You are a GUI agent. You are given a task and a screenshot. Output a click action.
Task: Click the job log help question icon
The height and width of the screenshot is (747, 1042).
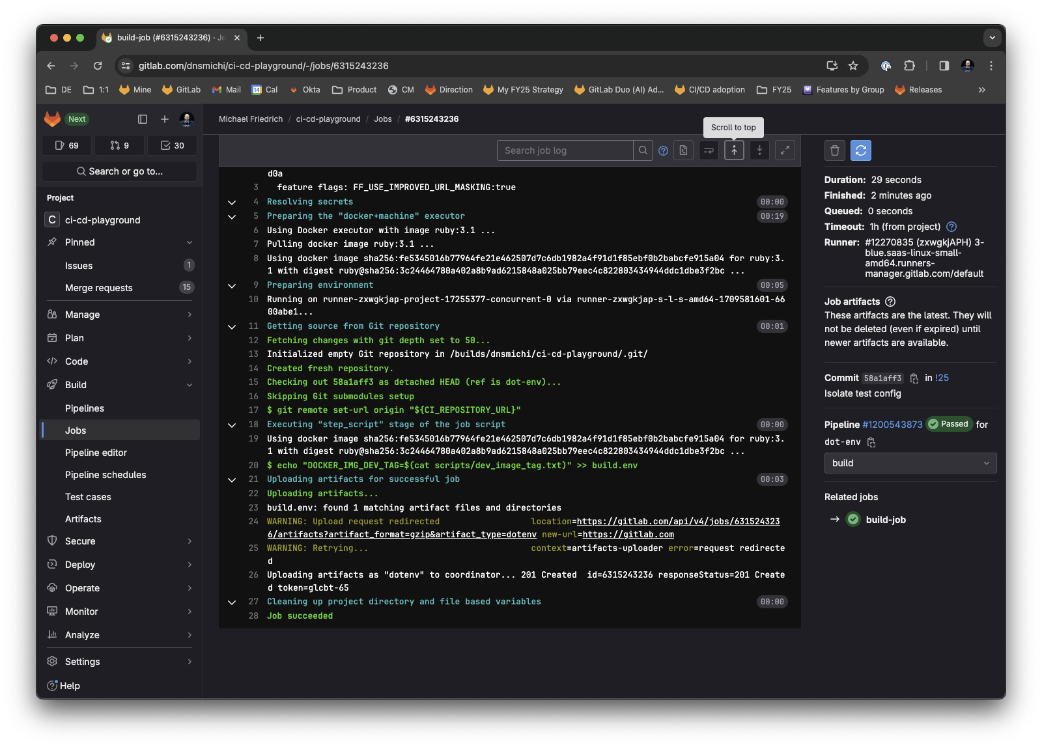(x=663, y=150)
